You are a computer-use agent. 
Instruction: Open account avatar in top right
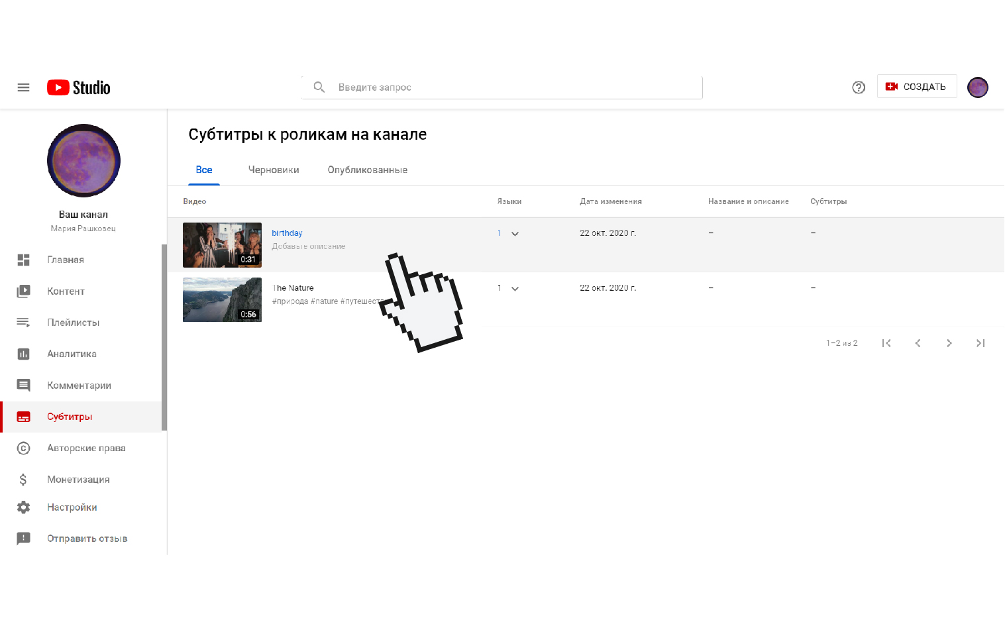[977, 87]
